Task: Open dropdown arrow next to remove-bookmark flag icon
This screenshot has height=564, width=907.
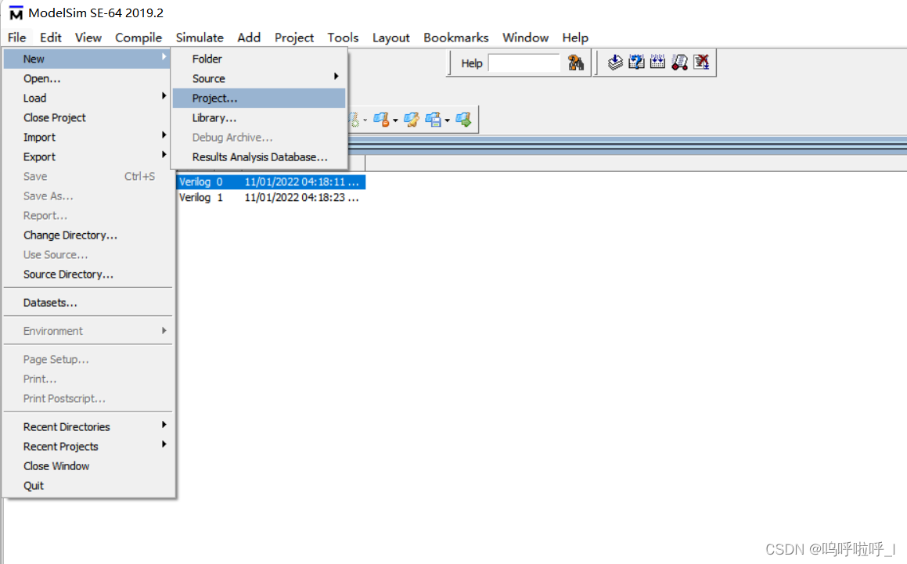Action: click(x=395, y=121)
